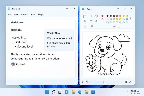Screen dimensions: 144x96
Task: Pick the black swatch in Colors palette
Action: tap(108, 16)
